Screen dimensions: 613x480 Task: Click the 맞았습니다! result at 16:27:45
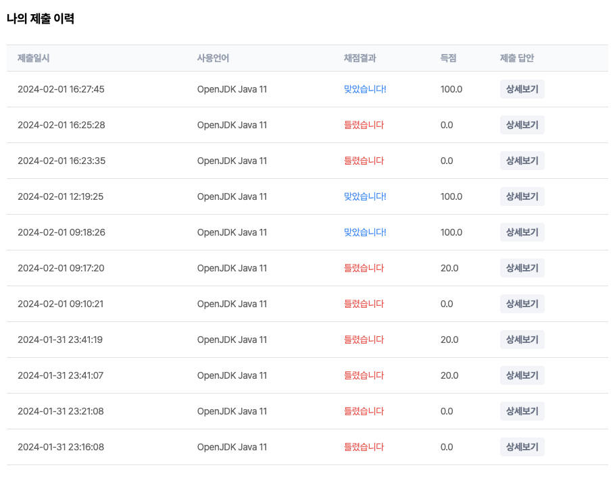click(365, 89)
